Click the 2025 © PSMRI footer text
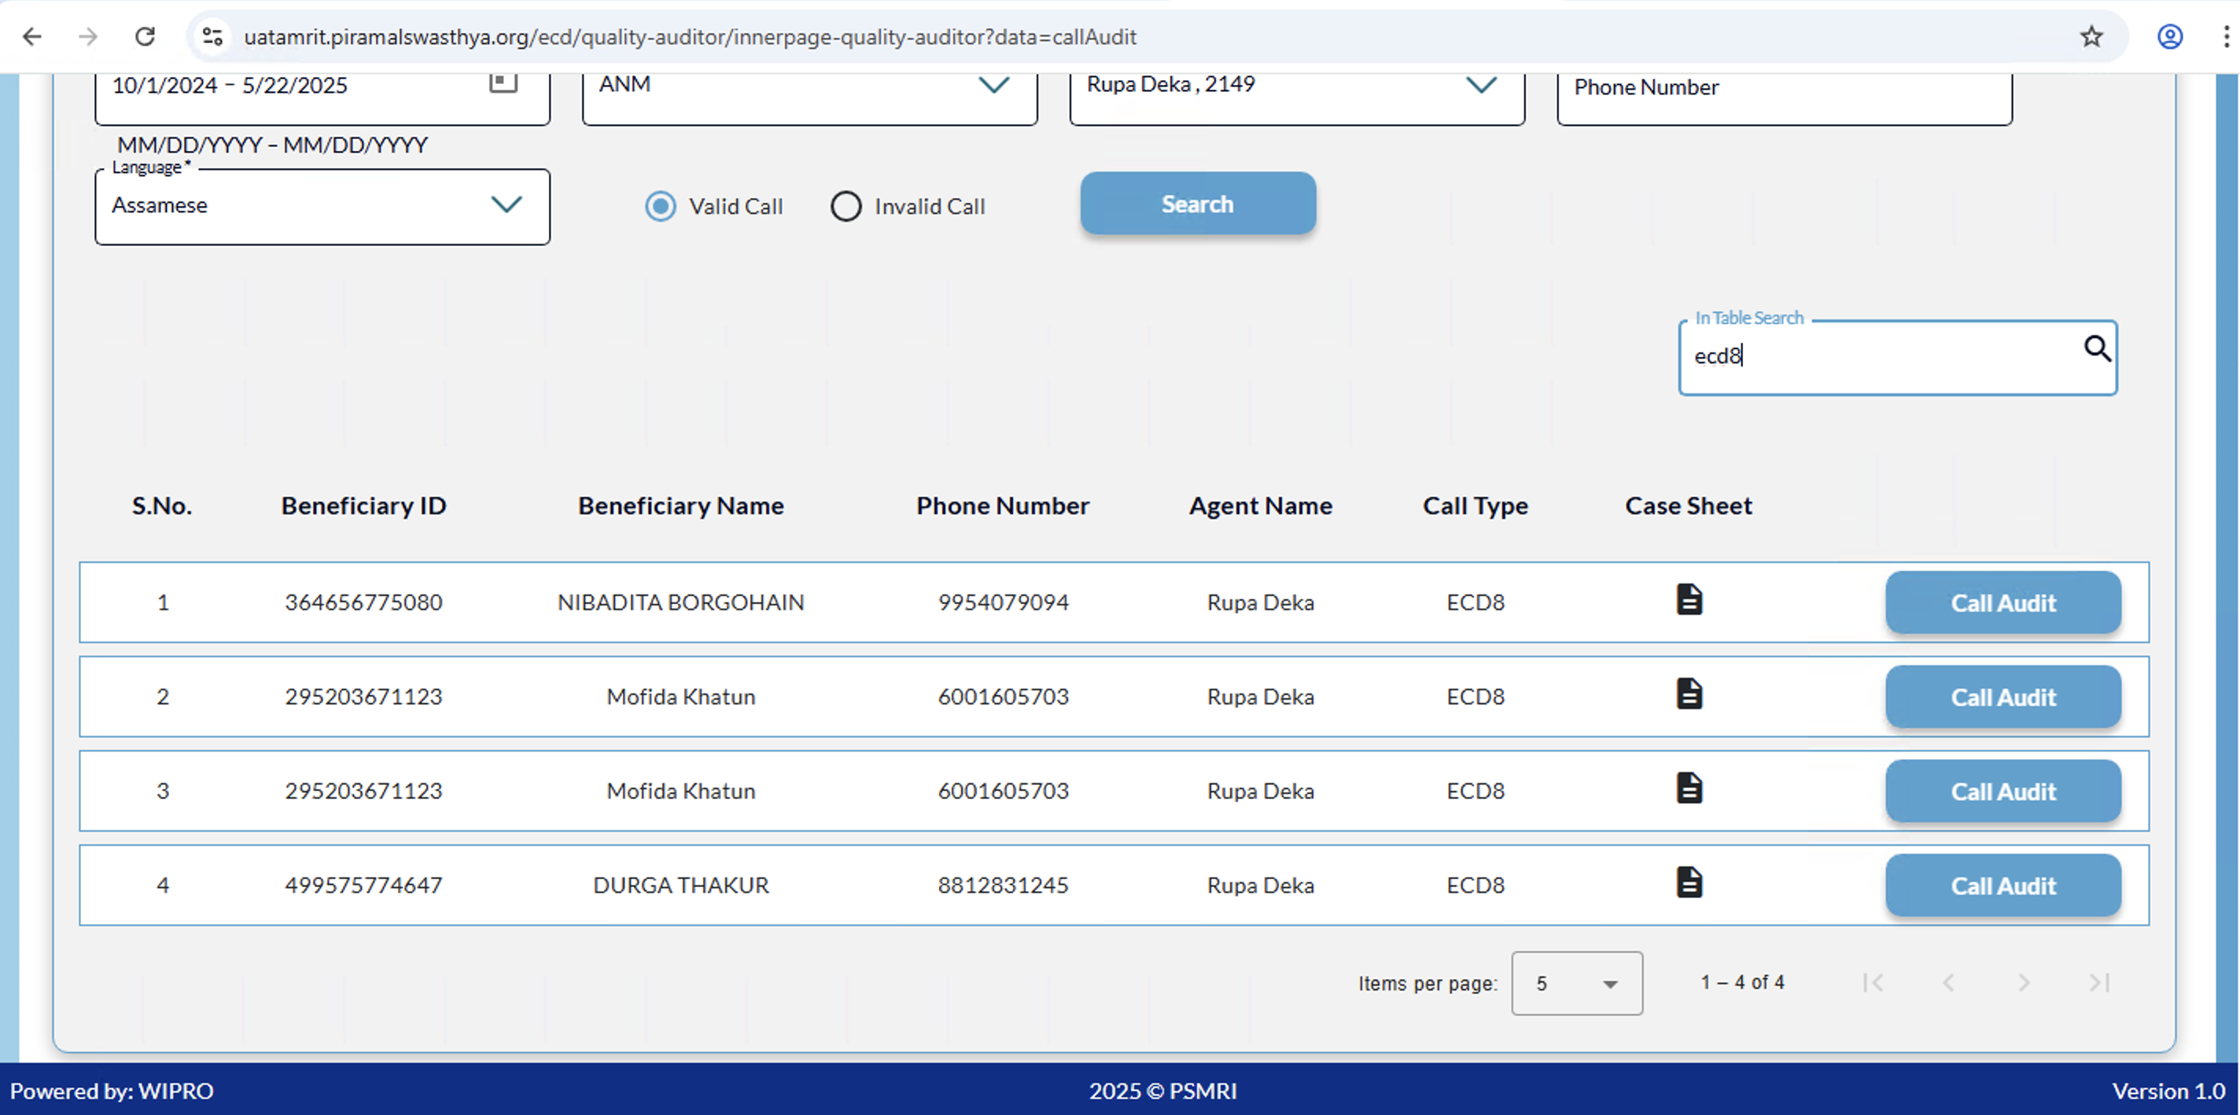This screenshot has height=1115, width=2240. [x=1162, y=1091]
